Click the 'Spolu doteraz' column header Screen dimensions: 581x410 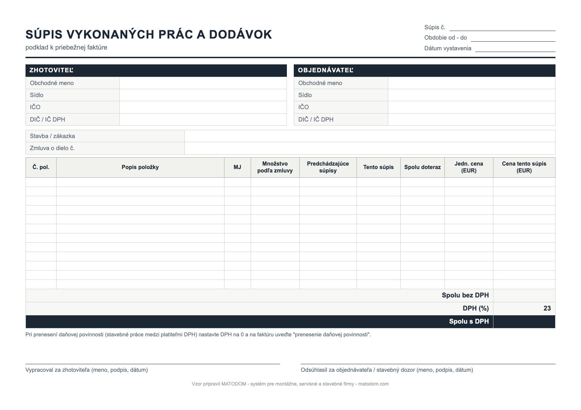pos(422,167)
